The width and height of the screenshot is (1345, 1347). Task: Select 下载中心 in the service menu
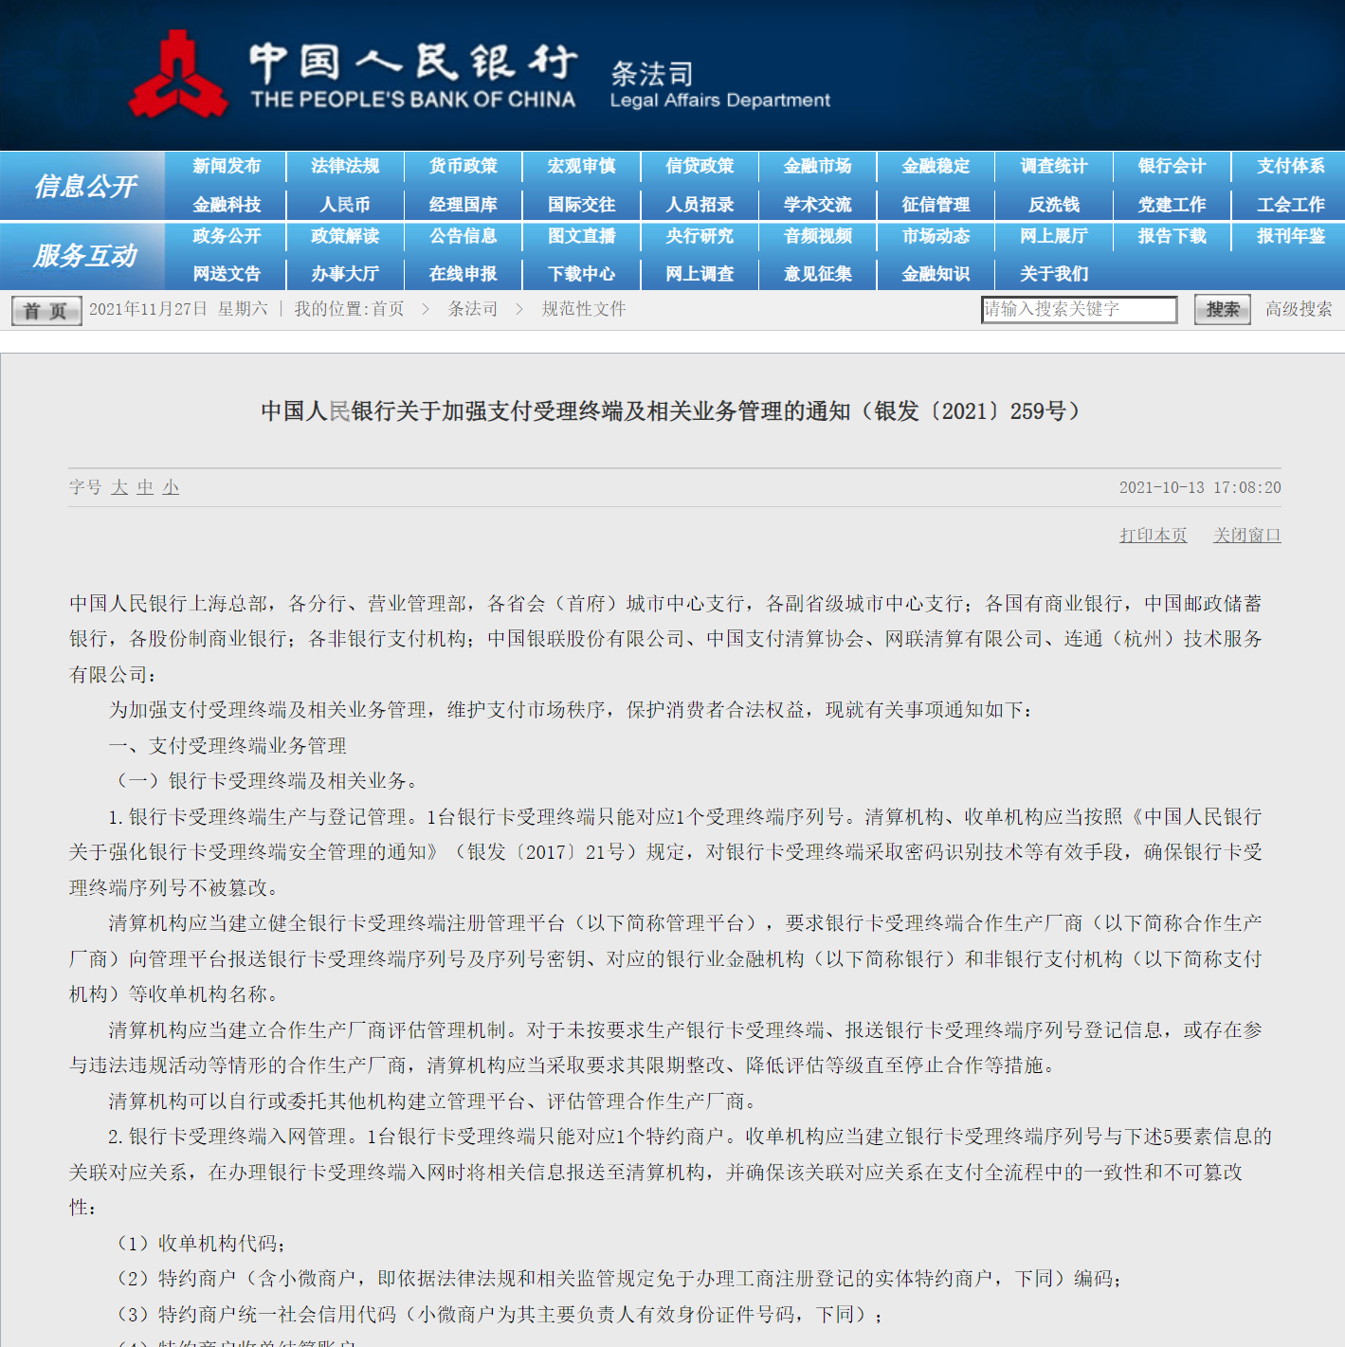point(581,274)
